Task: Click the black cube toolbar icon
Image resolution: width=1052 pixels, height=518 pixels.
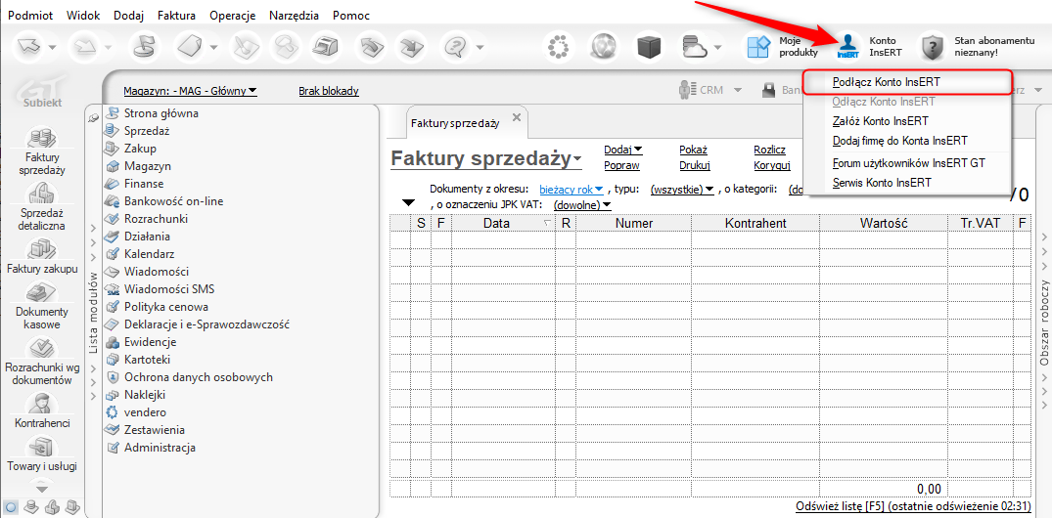Action: pyautogui.click(x=647, y=47)
